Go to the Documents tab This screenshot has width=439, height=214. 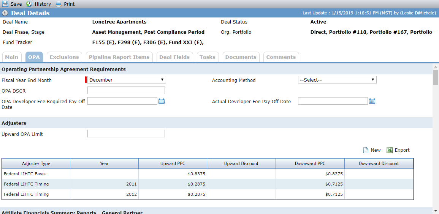tap(241, 57)
